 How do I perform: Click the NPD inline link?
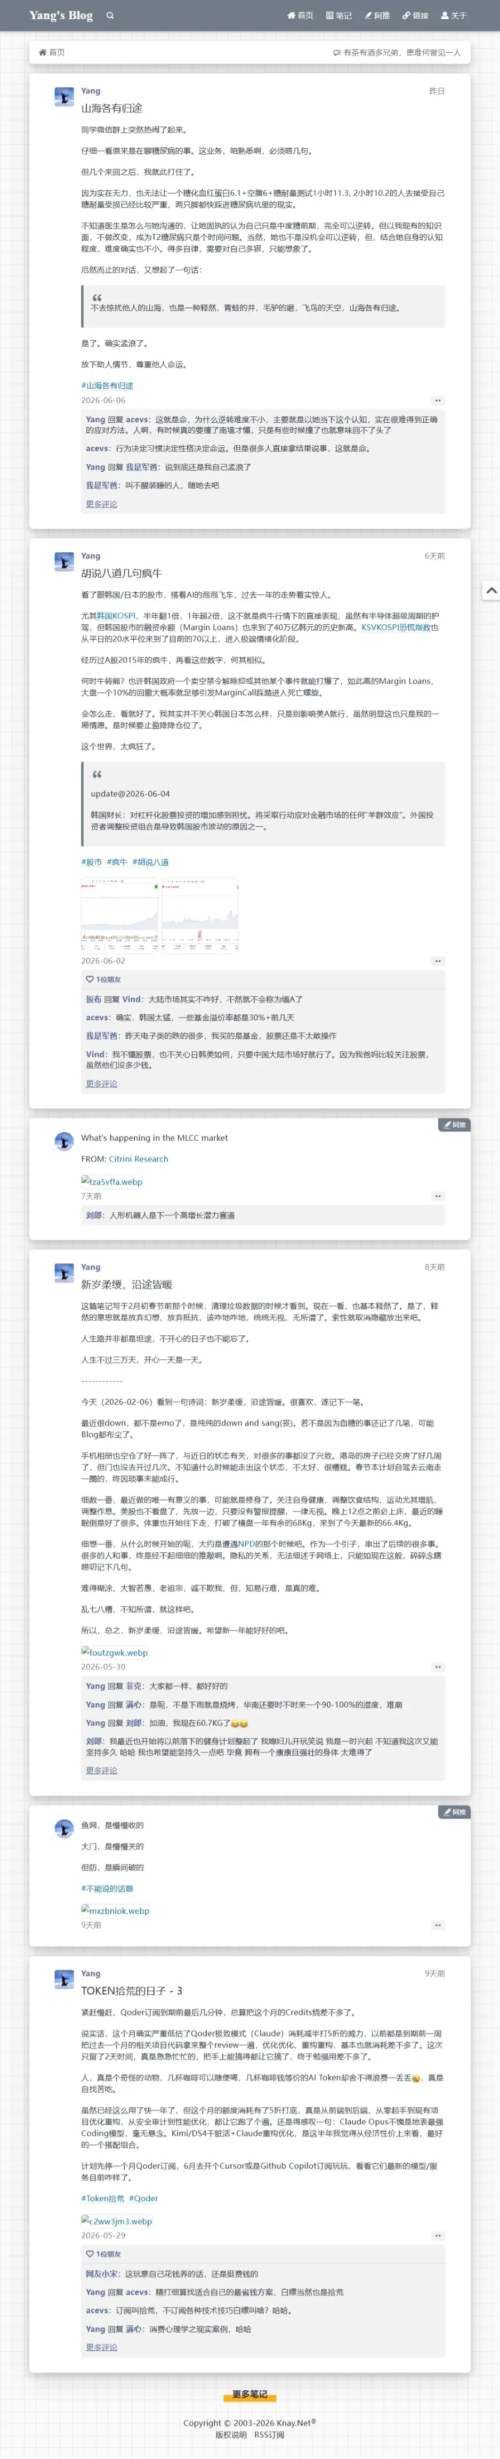pyautogui.click(x=246, y=1544)
